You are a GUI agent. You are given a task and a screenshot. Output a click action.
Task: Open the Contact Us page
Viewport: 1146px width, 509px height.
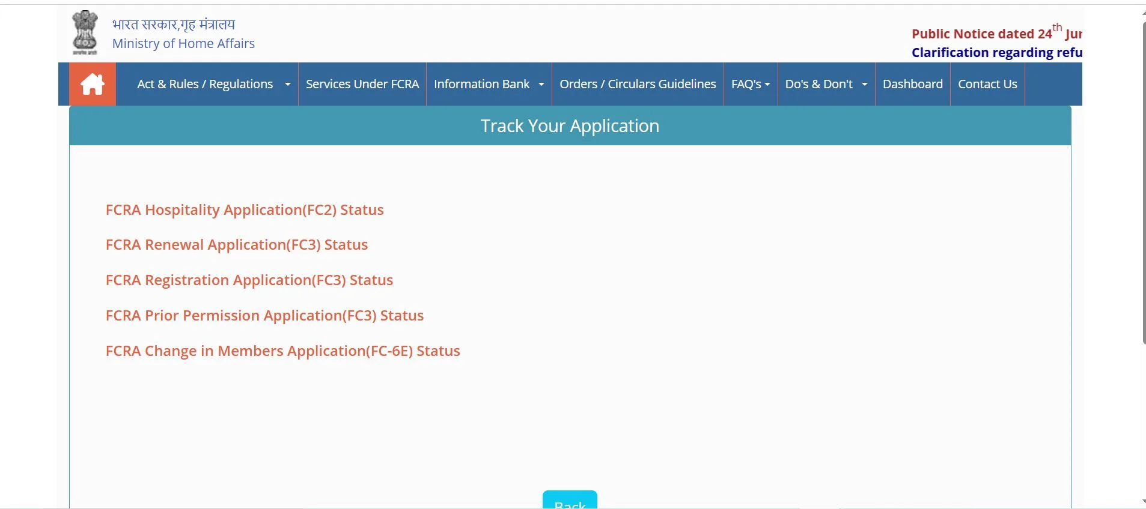[987, 84]
